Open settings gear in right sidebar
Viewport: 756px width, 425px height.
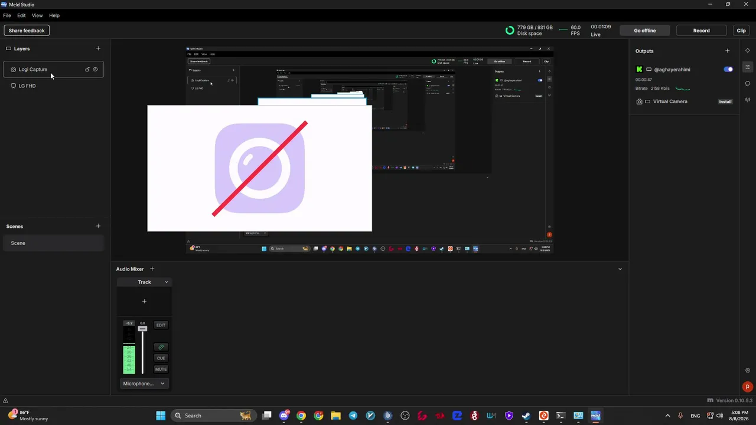pos(748,371)
